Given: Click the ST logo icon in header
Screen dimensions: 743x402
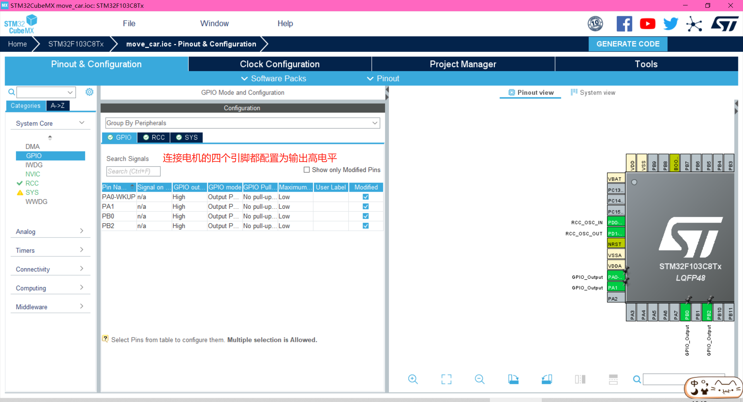Looking at the screenshot, I should (x=724, y=24).
